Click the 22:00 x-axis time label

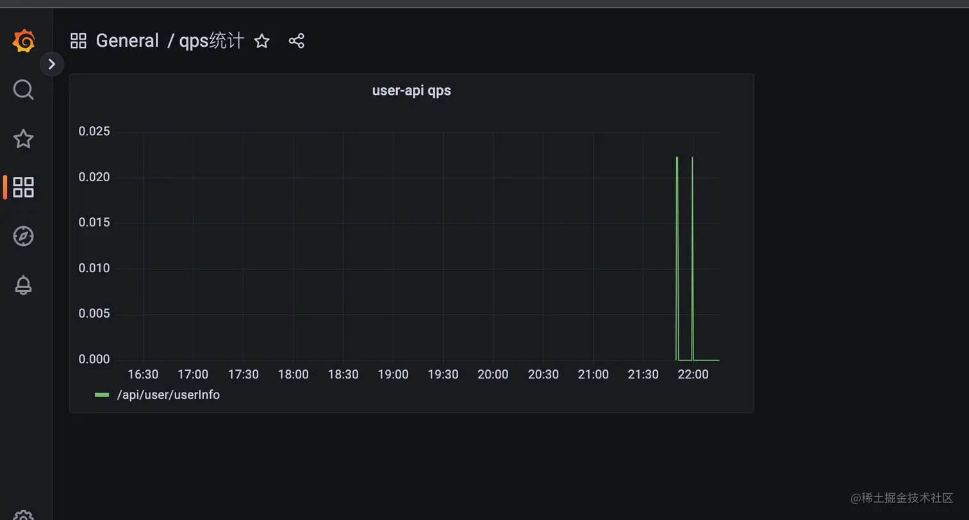(693, 375)
